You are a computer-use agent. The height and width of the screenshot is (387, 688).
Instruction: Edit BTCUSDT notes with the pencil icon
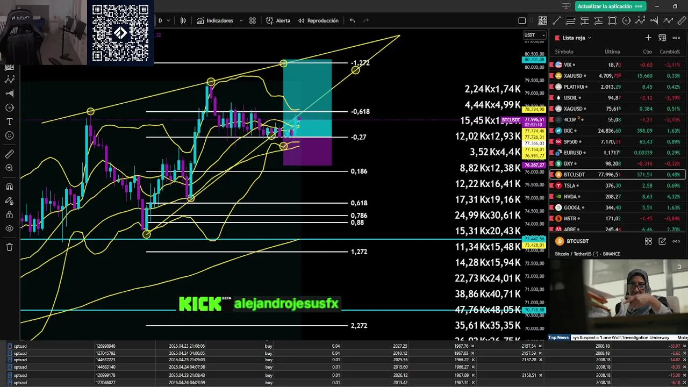(x=662, y=241)
